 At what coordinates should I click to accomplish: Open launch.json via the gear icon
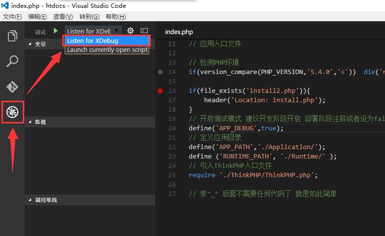click(130, 31)
